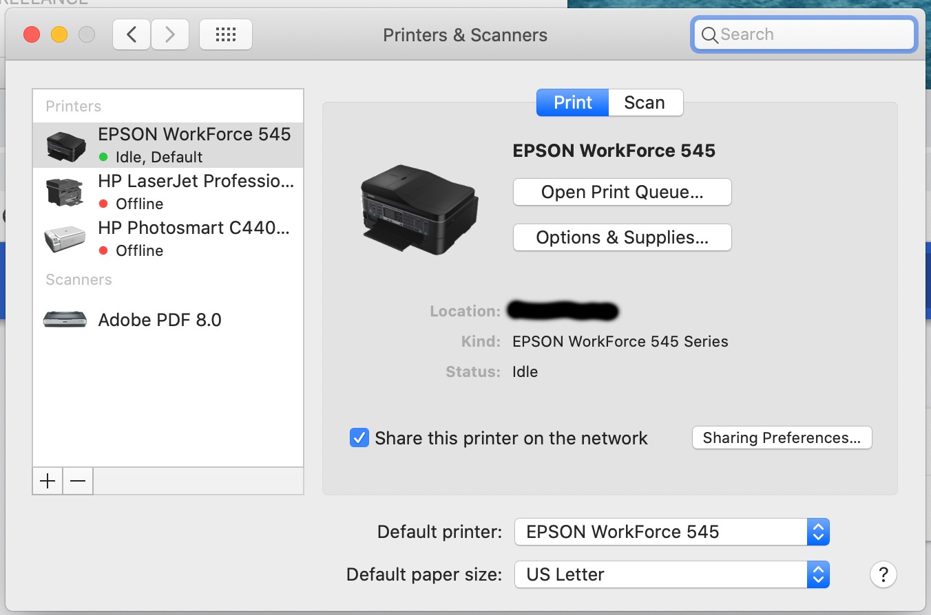Screen dimensions: 931x615
Task: Click the Adobe PDF 8.0 scanner icon
Action: click(x=65, y=319)
